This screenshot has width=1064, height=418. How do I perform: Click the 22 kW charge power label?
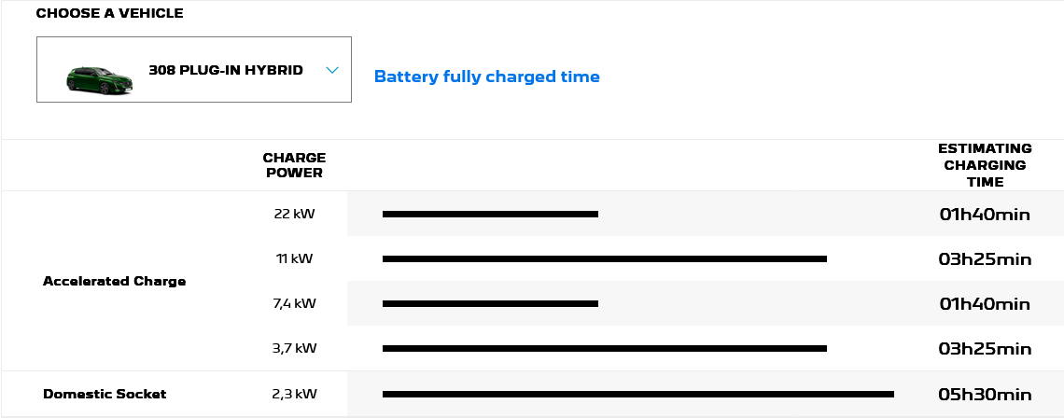coord(294,214)
